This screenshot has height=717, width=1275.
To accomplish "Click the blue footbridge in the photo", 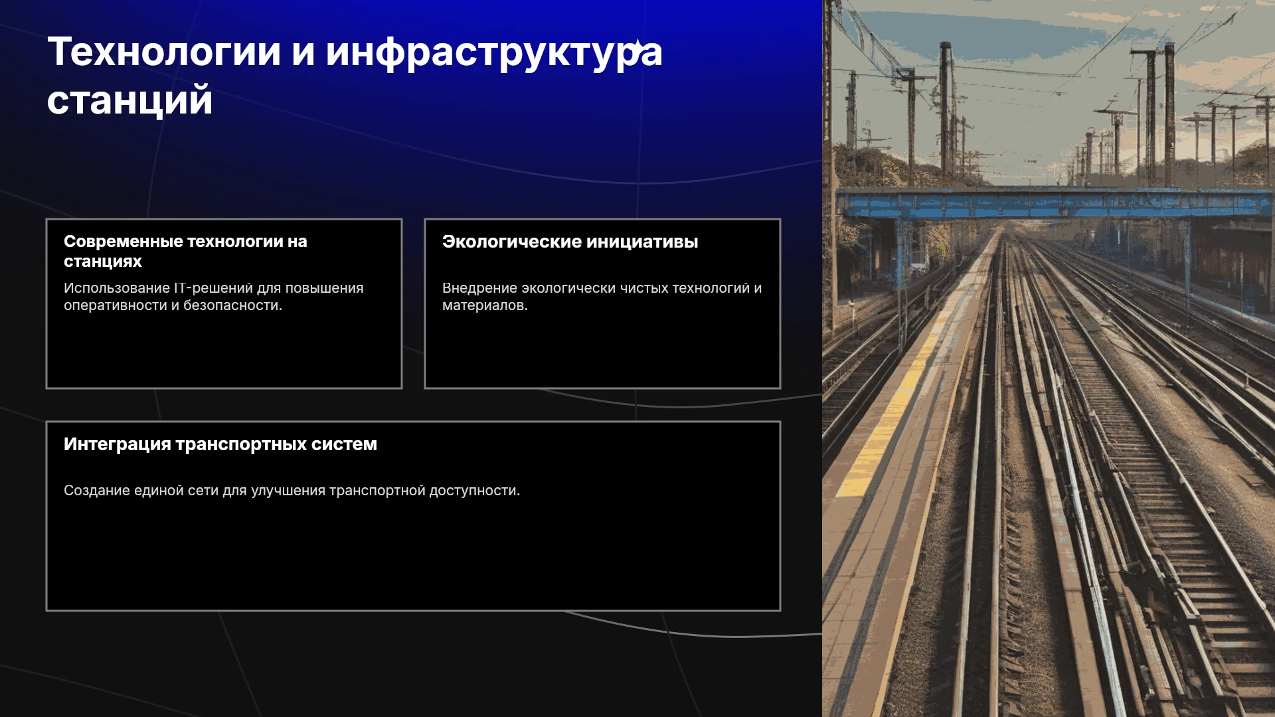I will tap(1055, 202).
